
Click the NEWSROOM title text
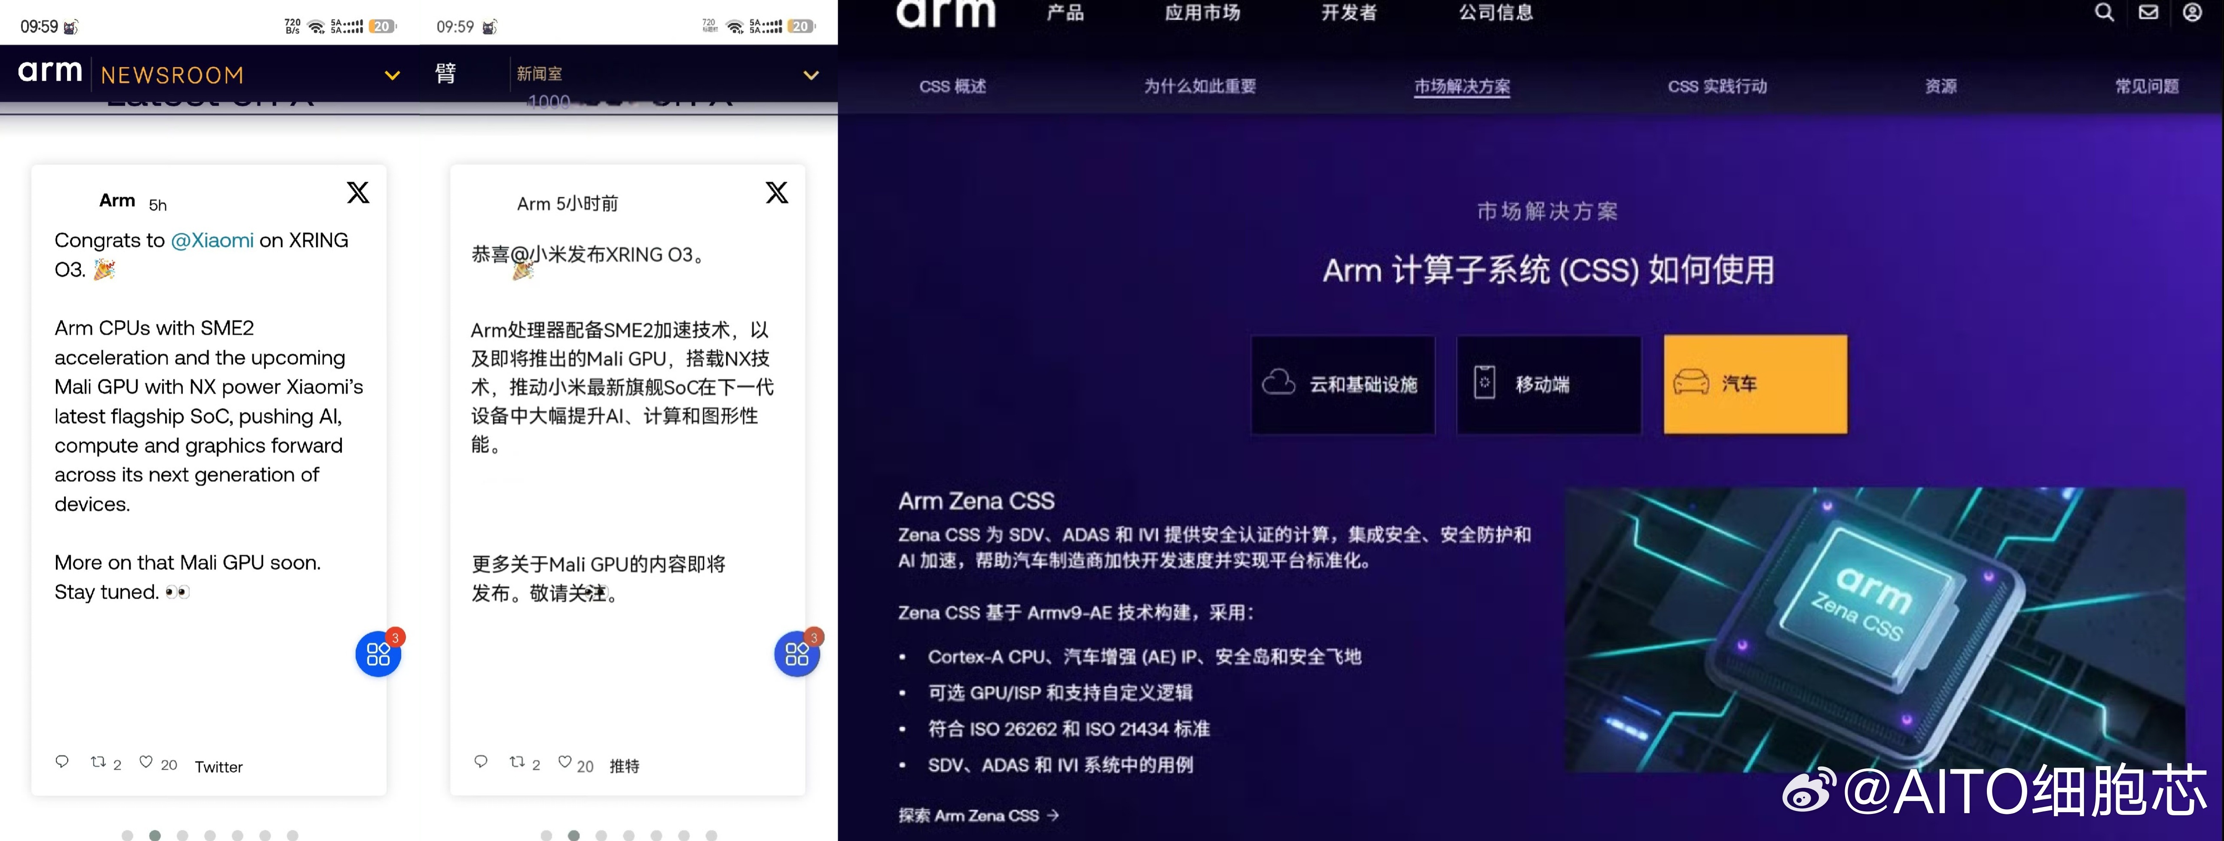click(173, 76)
